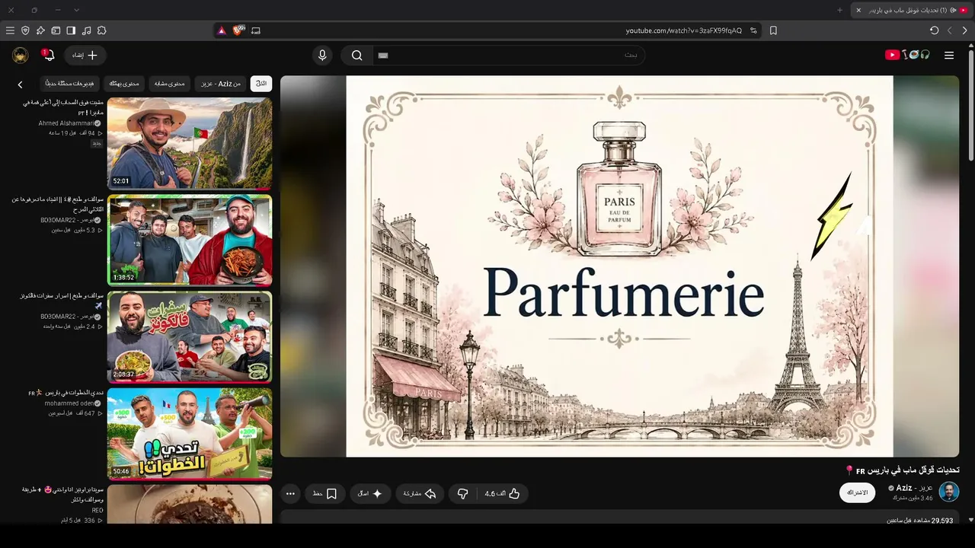Select the 'محتوى بهمّك' filter chip

click(124, 84)
